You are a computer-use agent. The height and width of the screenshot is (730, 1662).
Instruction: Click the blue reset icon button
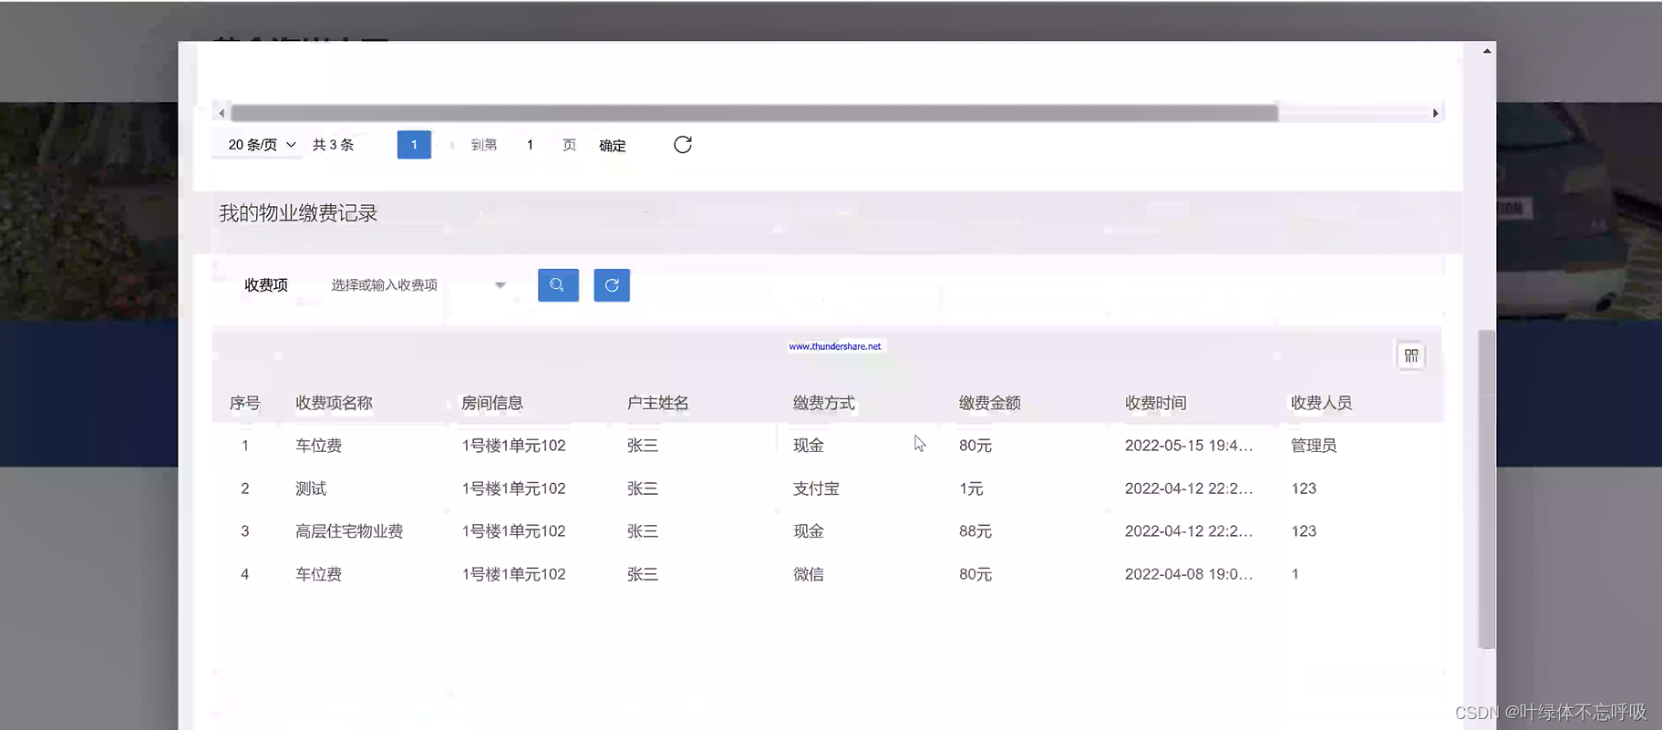[x=612, y=285]
